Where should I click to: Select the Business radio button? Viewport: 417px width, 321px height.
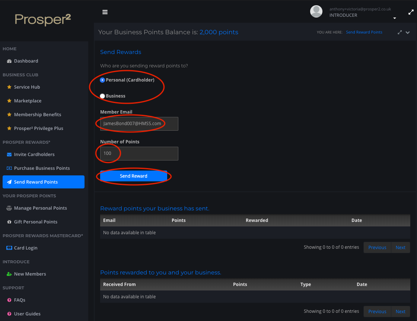(x=102, y=96)
